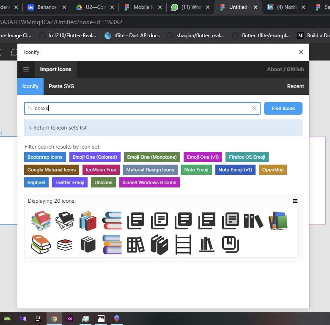Close the Iconify plugin dialog
Image resolution: width=330 pixels, height=325 pixels.
300,52
